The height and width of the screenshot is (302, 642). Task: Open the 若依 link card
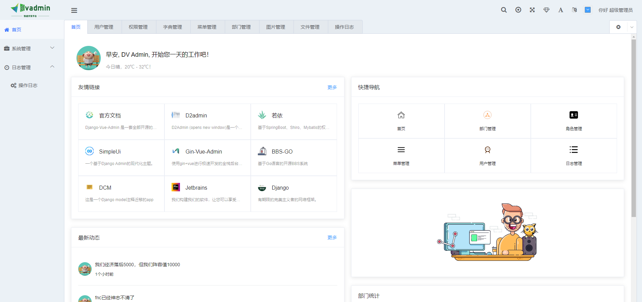point(294,121)
